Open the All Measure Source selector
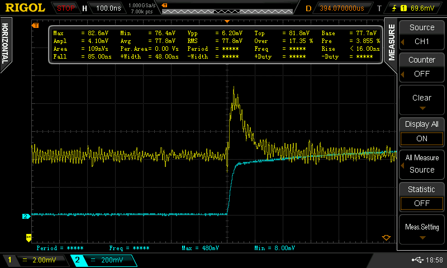The height and width of the screenshot is (268, 447). [x=421, y=164]
